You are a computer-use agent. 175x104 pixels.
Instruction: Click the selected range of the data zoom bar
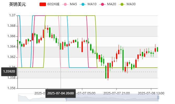coord(112,97)
